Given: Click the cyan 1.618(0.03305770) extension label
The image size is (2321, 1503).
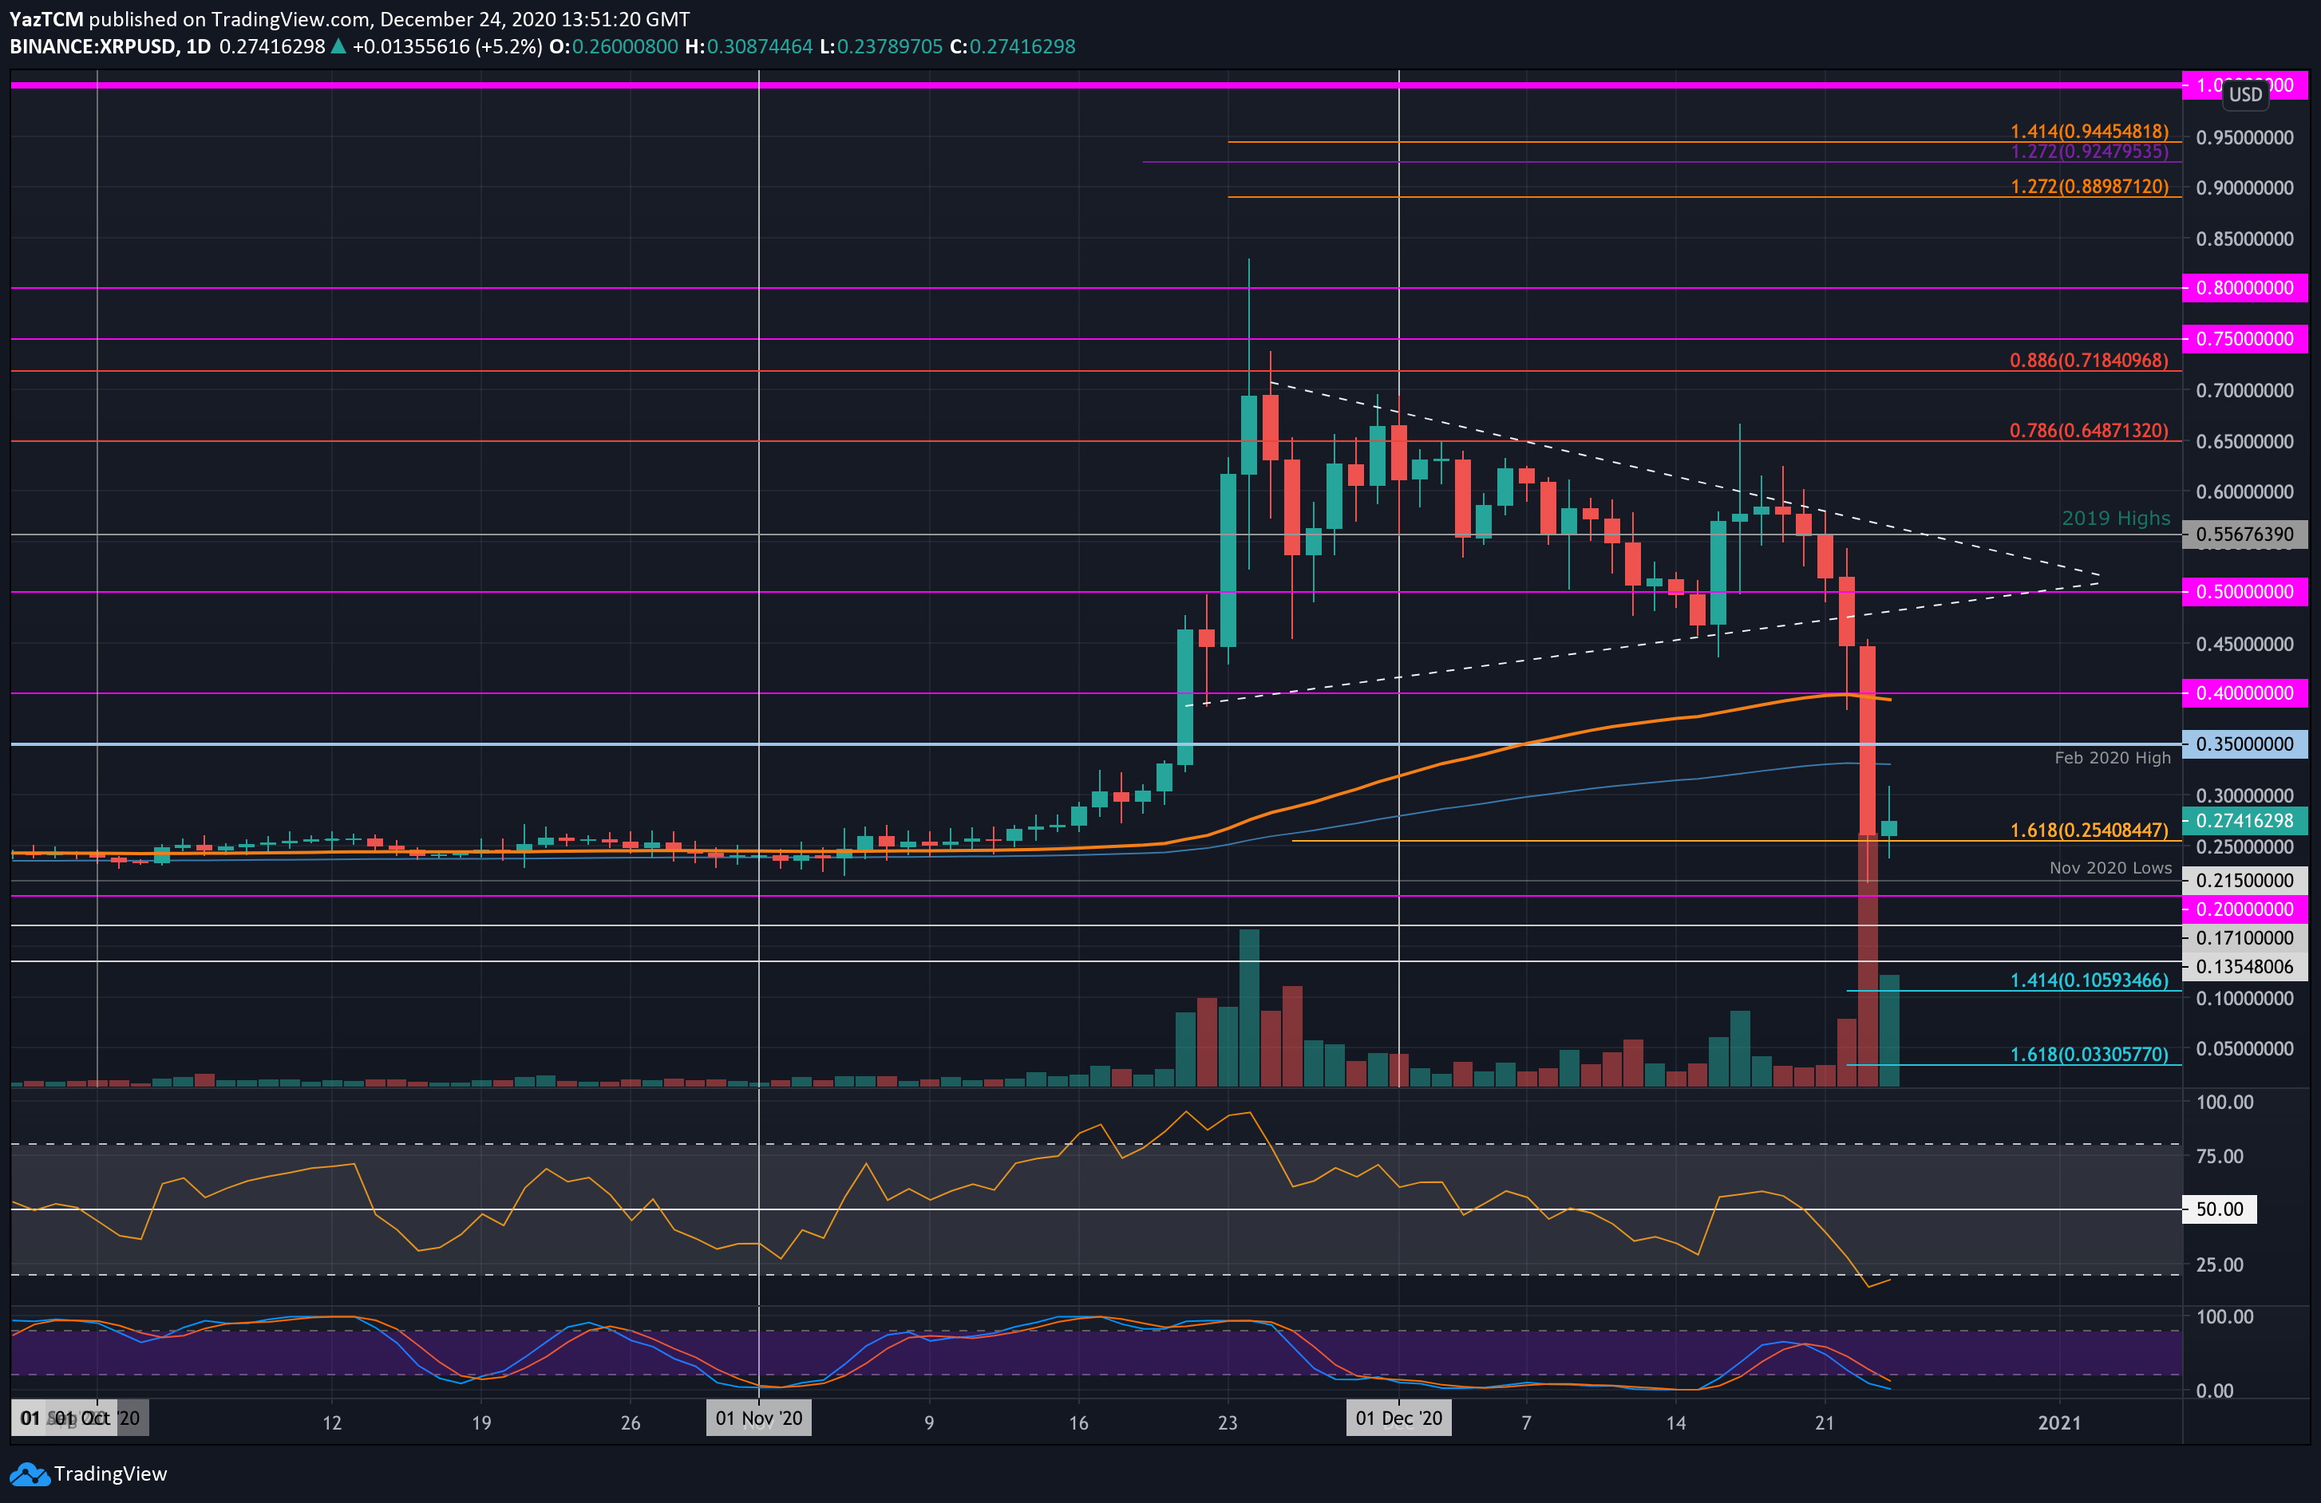Looking at the screenshot, I should (x=2089, y=1054).
